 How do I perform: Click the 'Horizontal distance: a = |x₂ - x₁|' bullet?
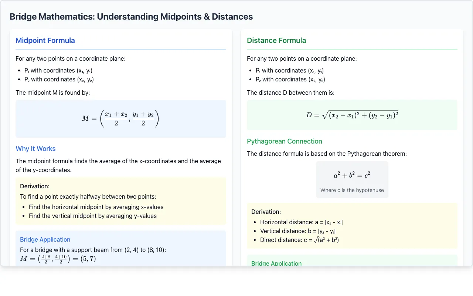coord(302,222)
